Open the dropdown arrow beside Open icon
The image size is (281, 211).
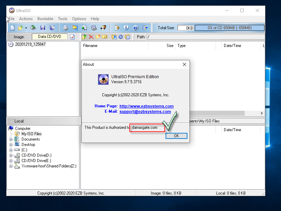pyautogui.click(x=26, y=28)
